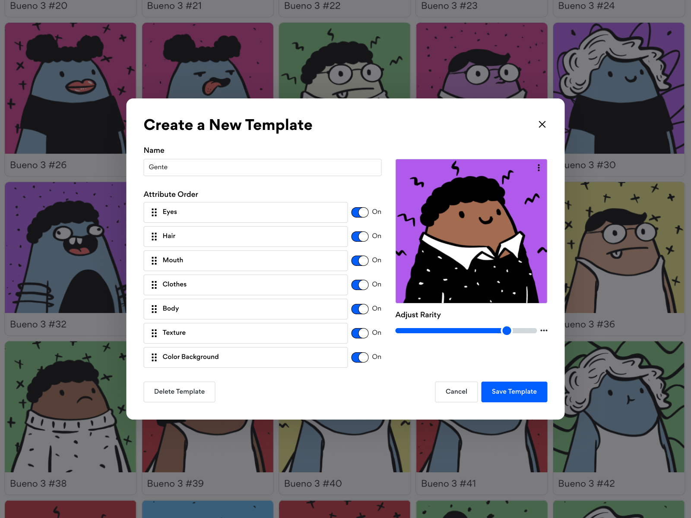Click the drag handle icon for Eyes
Image resolution: width=691 pixels, height=518 pixels.
click(x=154, y=212)
